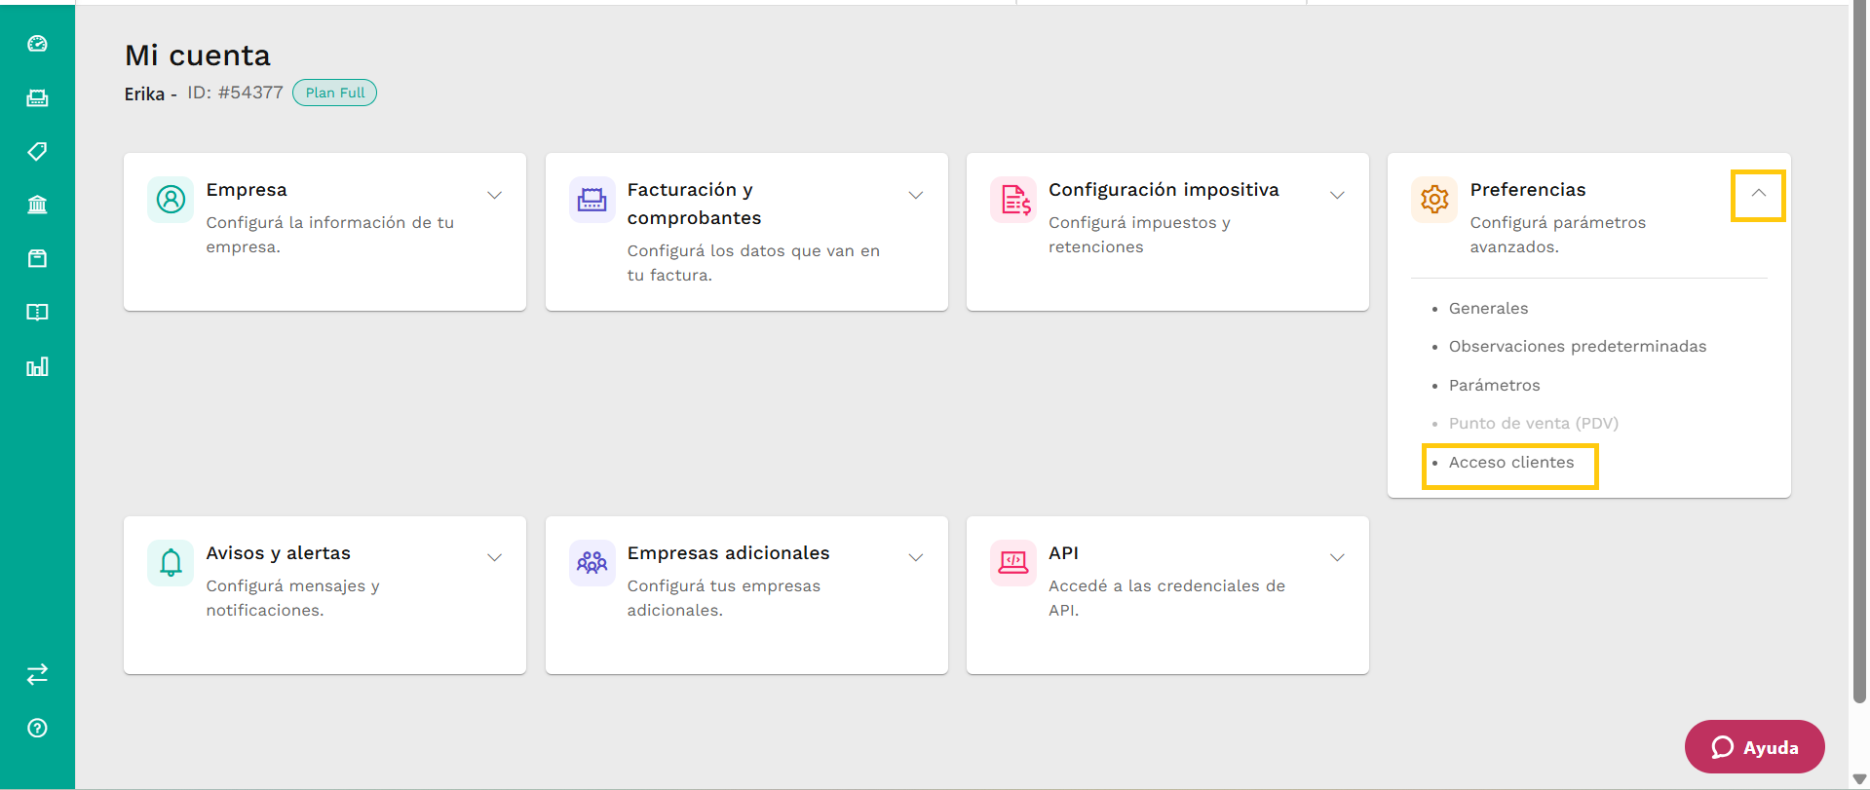
Task: Click the switch arrows icon in sidebar
Action: click(x=37, y=674)
